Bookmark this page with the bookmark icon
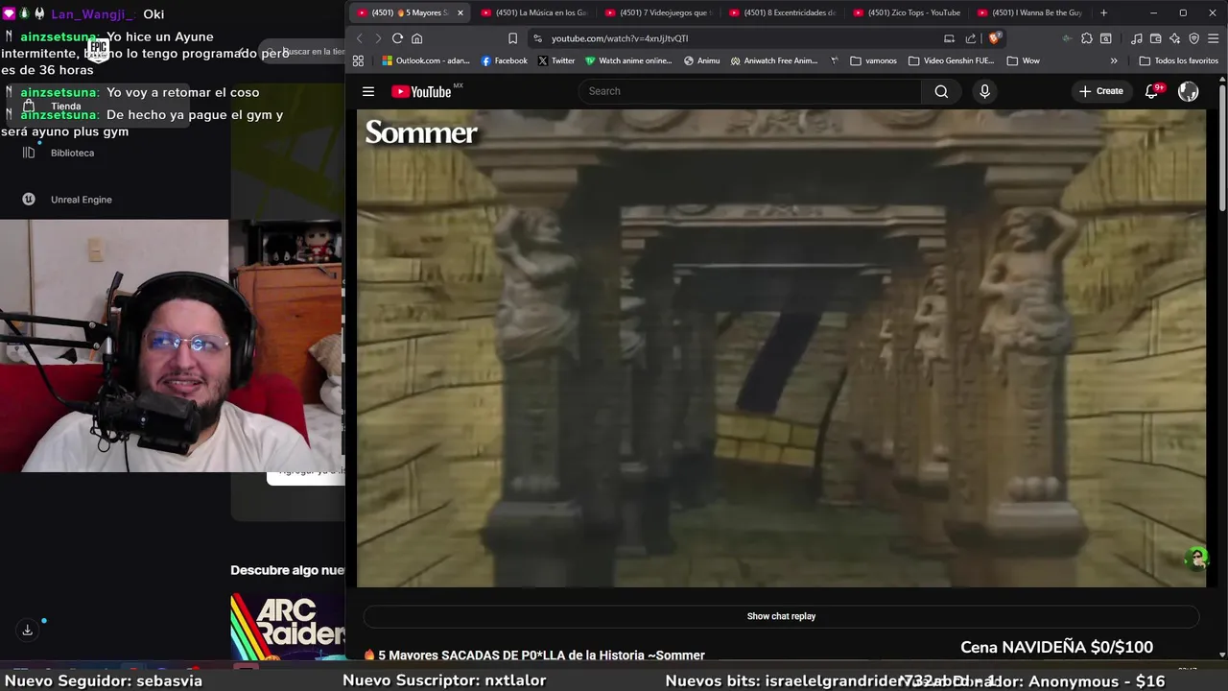Viewport: 1228px width, 691px height. (x=513, y=38)
